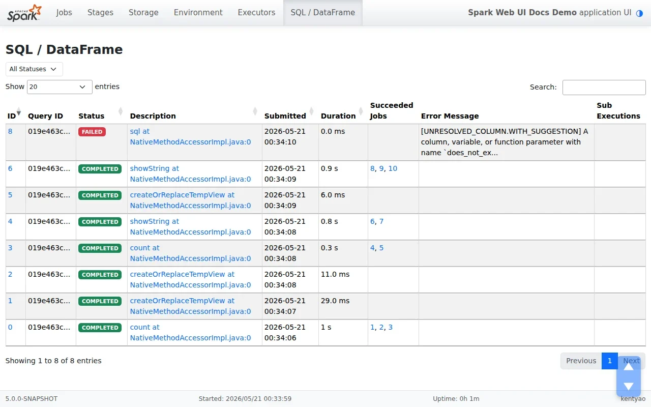Click the Apache Spark logo
This screenshot has width=651, height=407.
[x=24, y=13]
